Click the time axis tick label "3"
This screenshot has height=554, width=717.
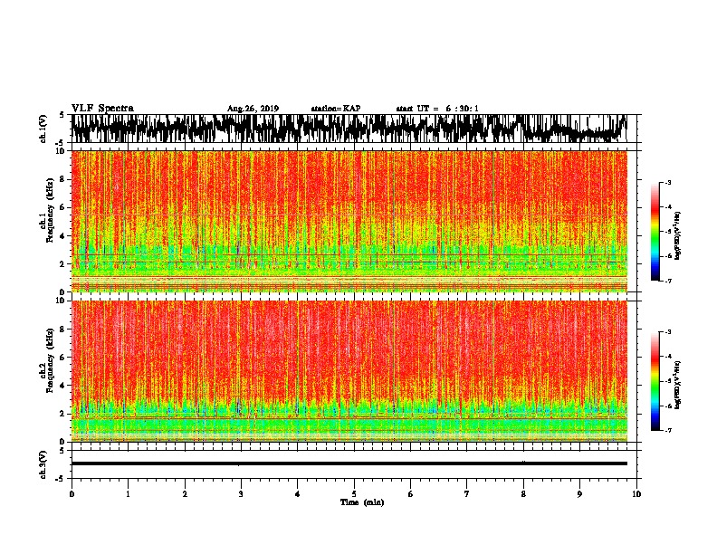tap(241, 494)
